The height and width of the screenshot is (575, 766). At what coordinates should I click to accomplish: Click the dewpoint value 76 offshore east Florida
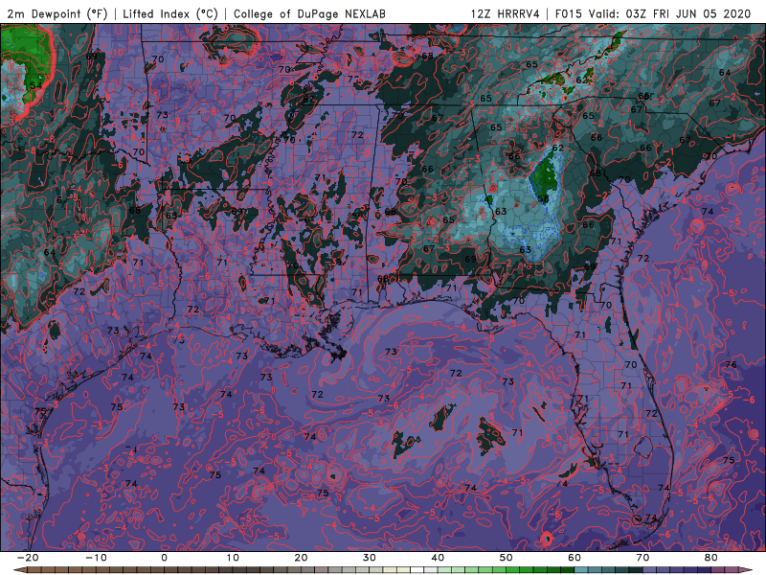click(x=731, y=365)
